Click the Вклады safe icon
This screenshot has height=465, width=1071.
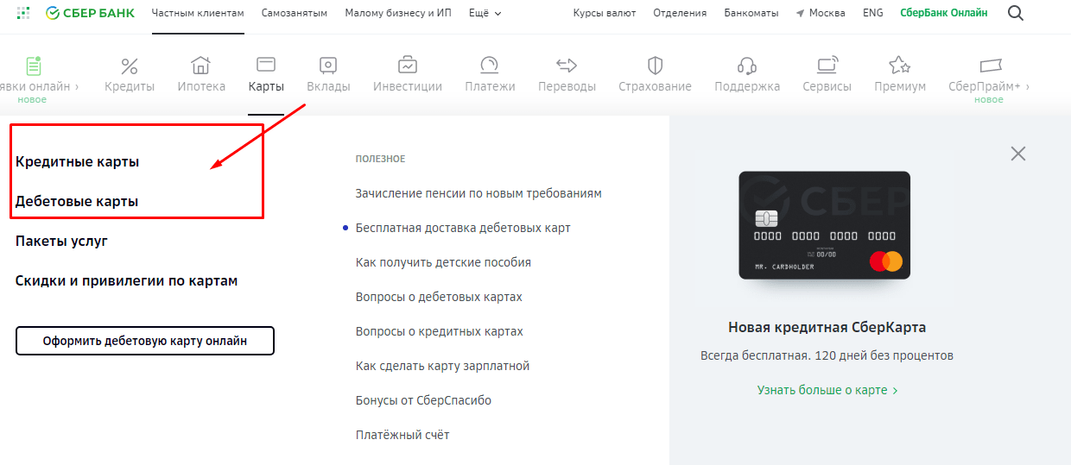click(x=327, y=65)
